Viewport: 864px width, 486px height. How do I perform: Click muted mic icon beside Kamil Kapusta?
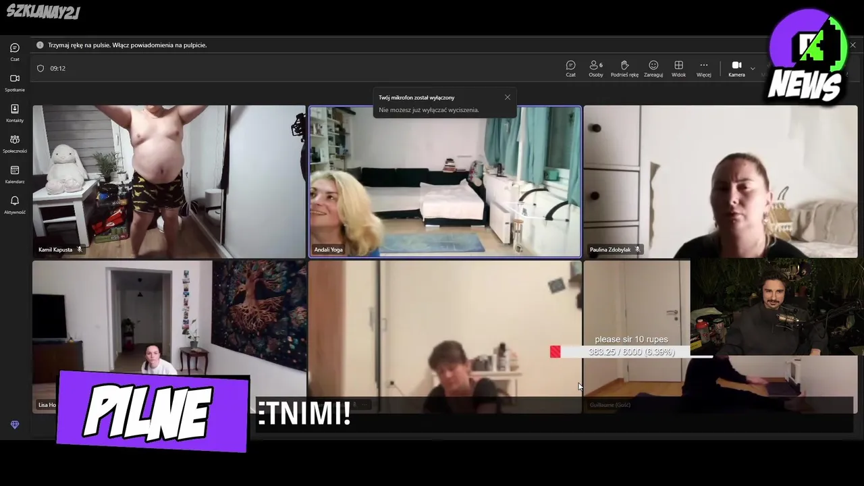(79, 250)
